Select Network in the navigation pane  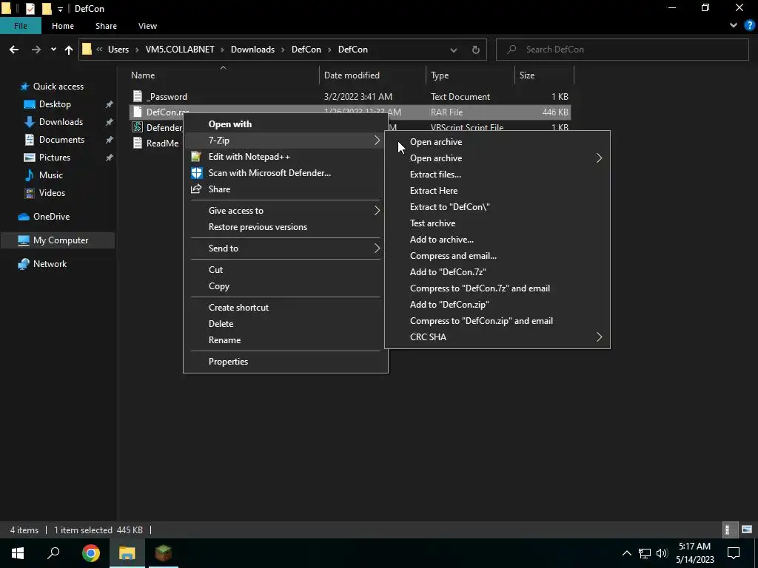pos(50,264)
